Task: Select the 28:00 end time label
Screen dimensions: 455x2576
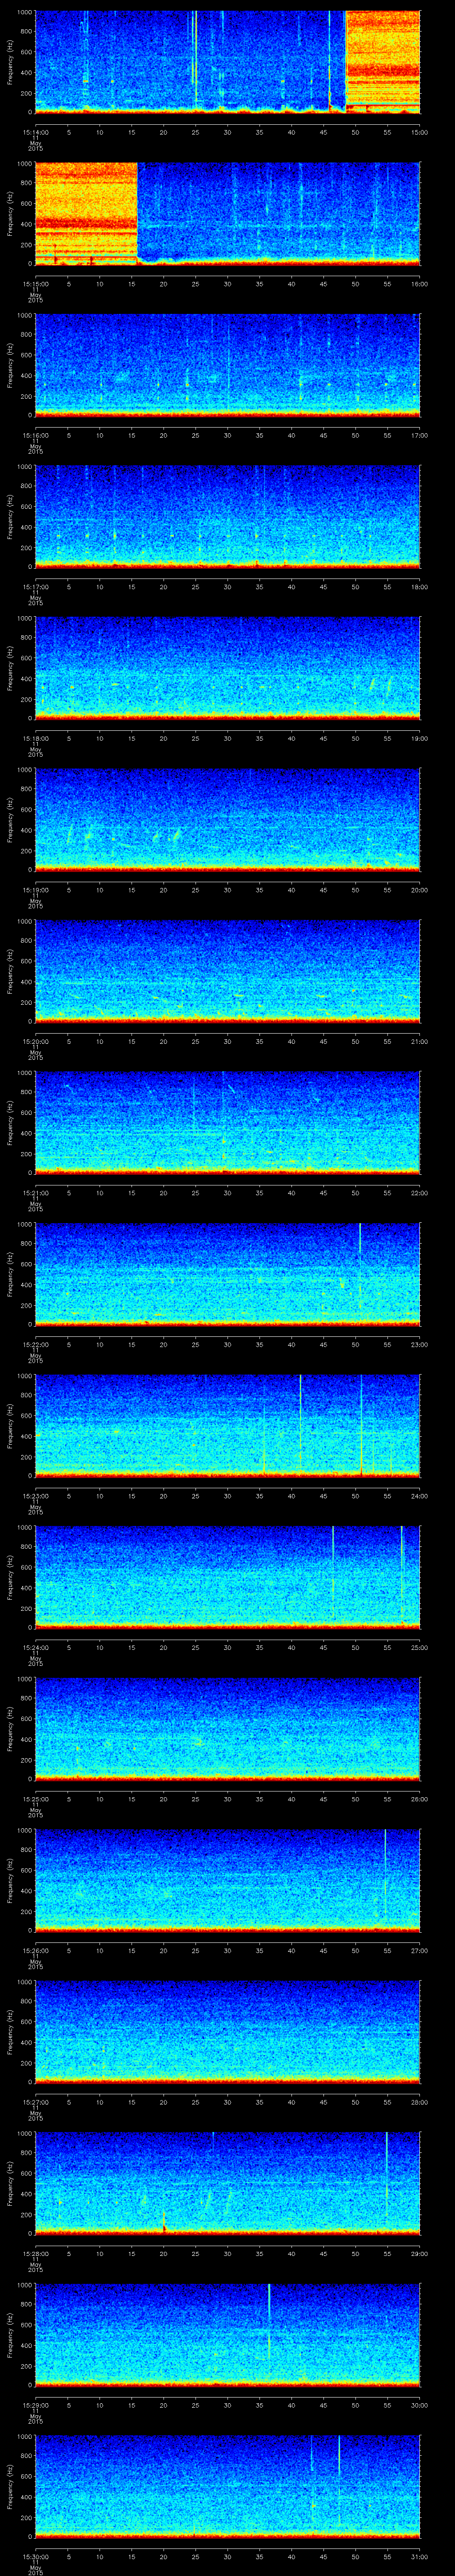Action: (x=419, y=2102)
